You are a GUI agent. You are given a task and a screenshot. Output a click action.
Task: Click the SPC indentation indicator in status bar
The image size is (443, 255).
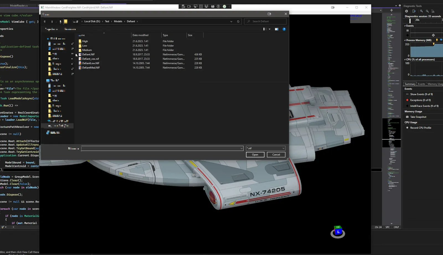[x=388, y=227]
